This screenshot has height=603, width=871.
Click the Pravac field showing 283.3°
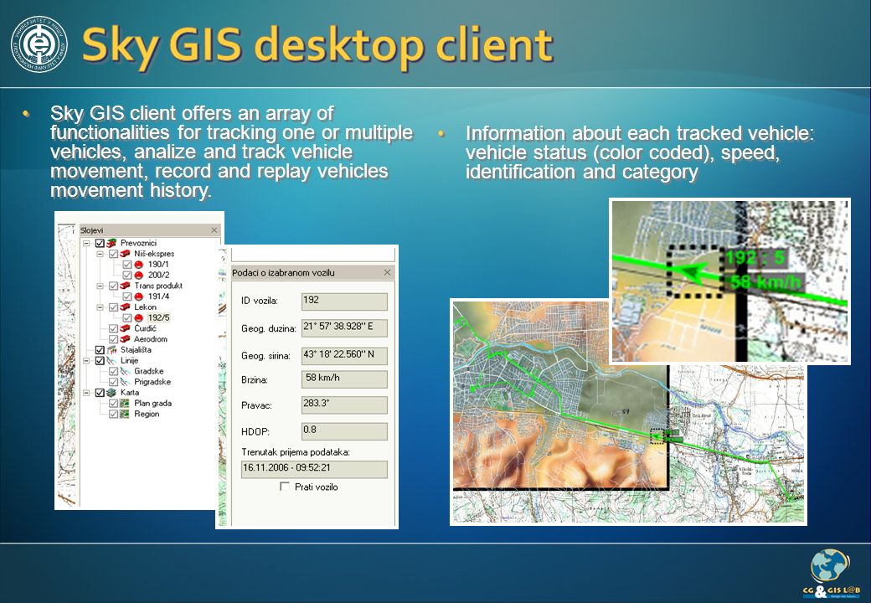tap(344, 405)
